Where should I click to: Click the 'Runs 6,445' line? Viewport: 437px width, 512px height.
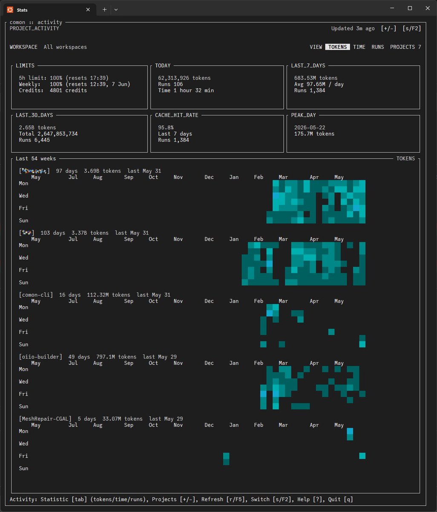coord(34,140)
